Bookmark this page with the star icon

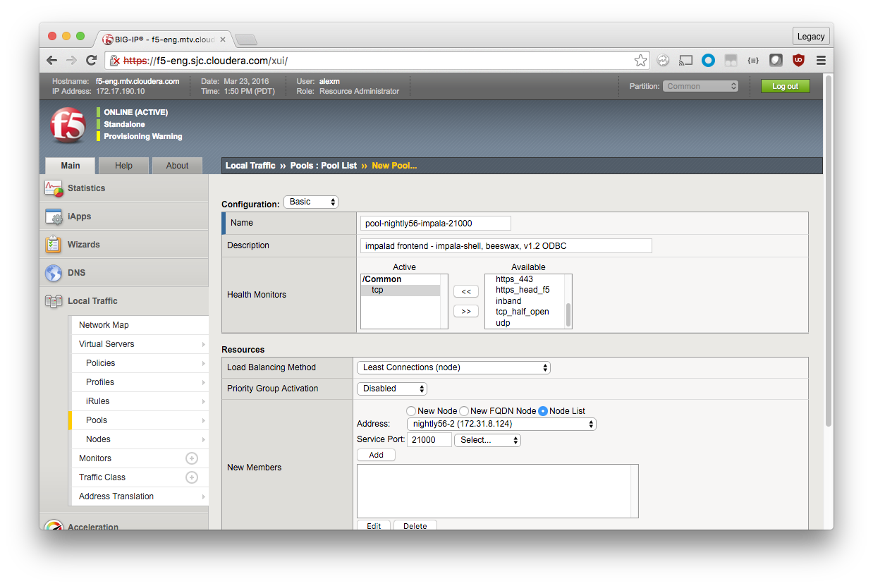click(640, 61)
